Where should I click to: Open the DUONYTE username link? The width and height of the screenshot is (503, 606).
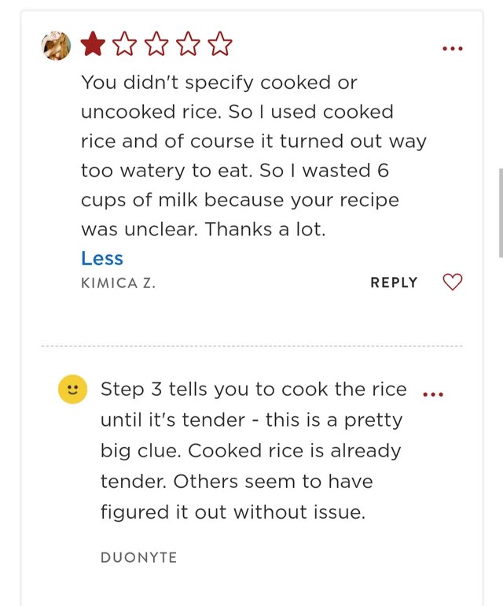click(x=138, y=557)
